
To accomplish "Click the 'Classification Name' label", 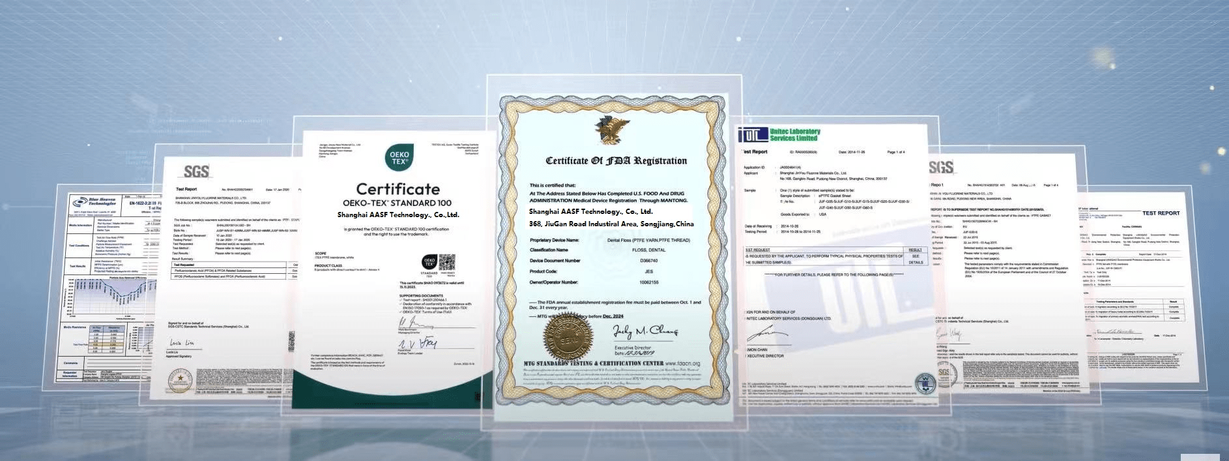I will click(x=549, y=250).
